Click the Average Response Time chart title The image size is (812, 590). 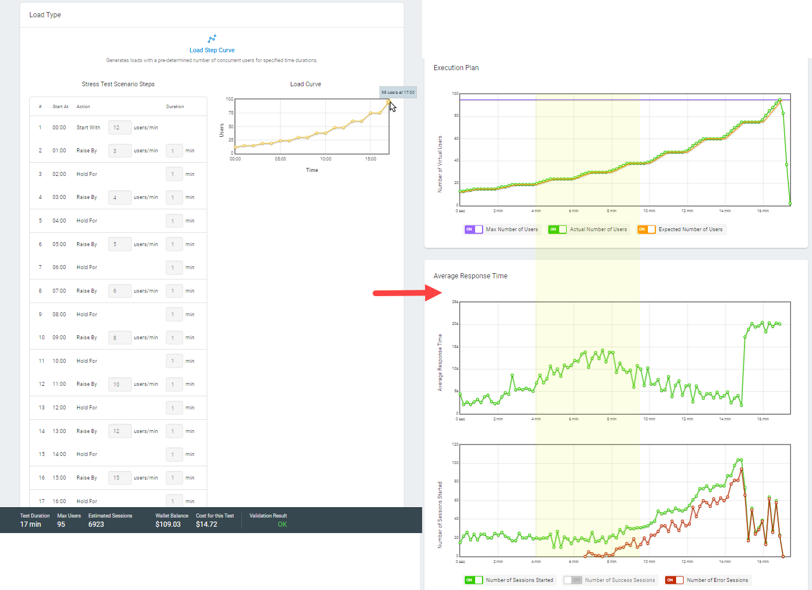[x=470, y=276]
